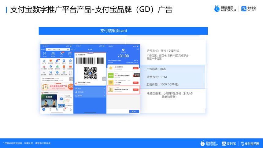Tap the Card Pack (卡包) icon on the home screen
The width and height of the screenshot is (263, 148).
coord(70,54)
